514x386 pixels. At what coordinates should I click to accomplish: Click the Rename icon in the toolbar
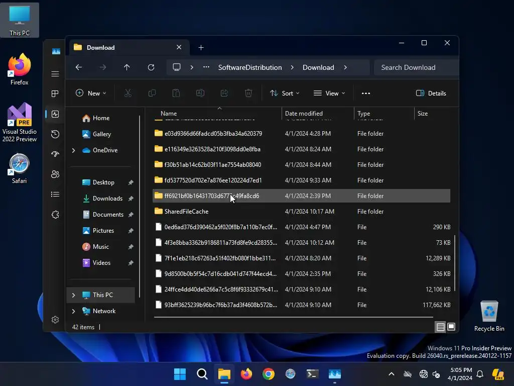click(200, 93)
